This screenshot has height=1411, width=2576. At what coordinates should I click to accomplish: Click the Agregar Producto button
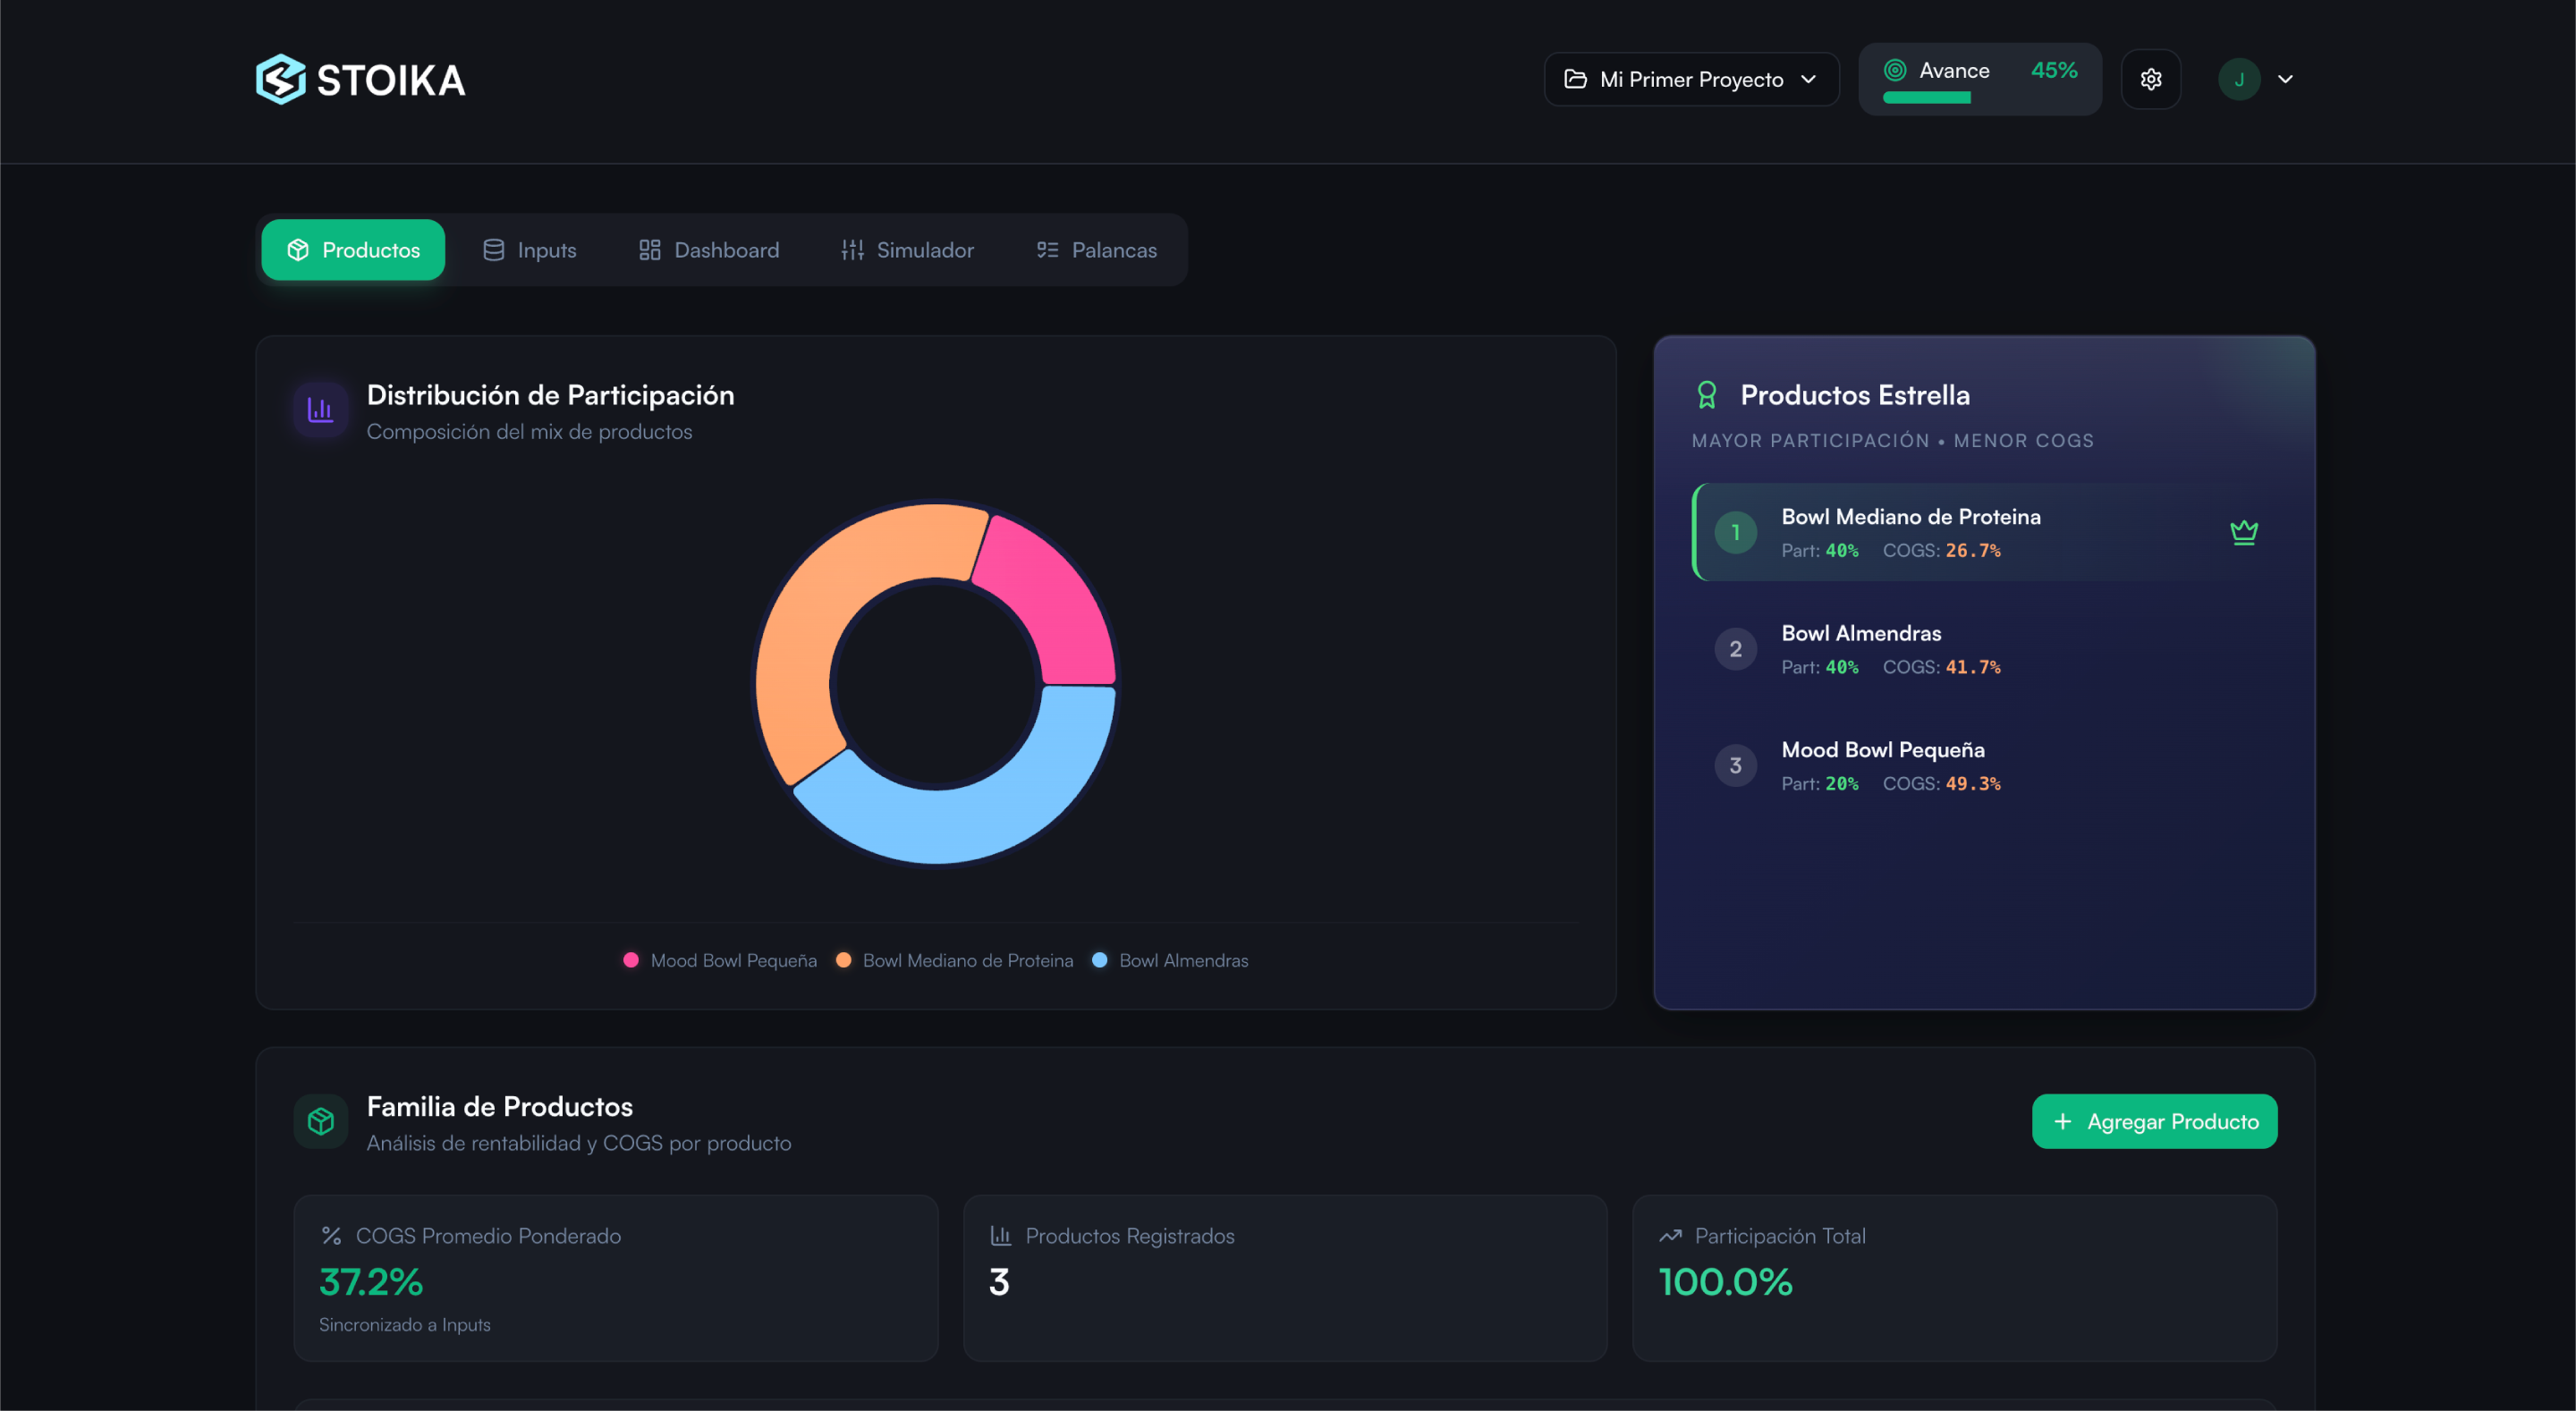pos(2155,1121)
